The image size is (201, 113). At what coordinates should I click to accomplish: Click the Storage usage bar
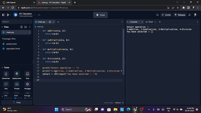coord(28,98)
